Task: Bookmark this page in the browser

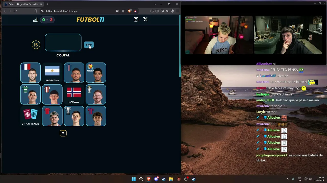Action: point(36,11)
